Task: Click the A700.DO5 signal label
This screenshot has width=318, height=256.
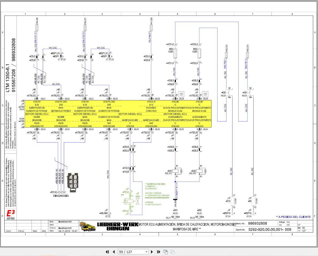Action: coord(130,126)
